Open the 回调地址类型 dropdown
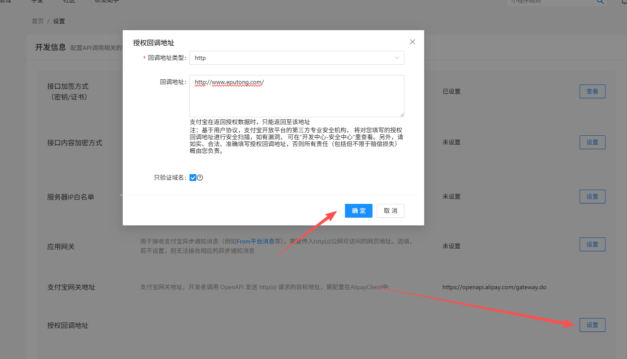The width and height of the screenshot is (627, 359). [x=297, y=58]
